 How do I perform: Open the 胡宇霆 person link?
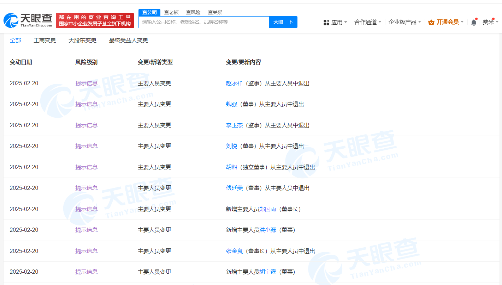click(268, 272)
